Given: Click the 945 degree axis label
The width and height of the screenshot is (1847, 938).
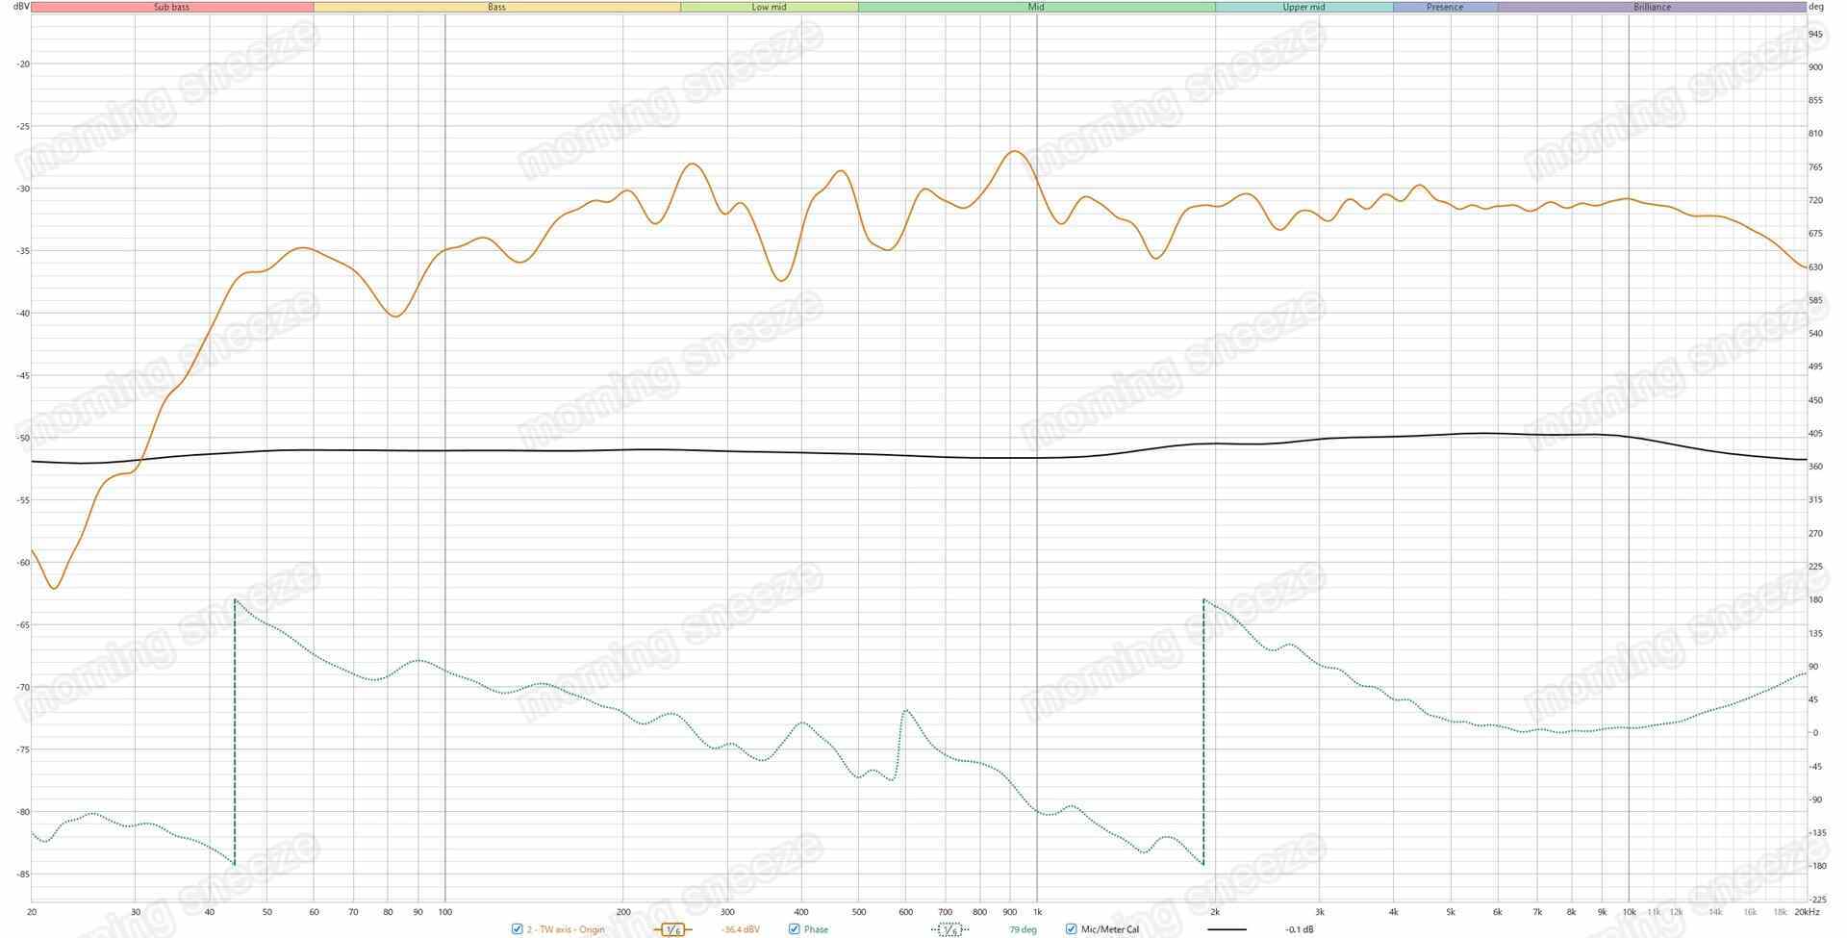Looking at the screenshot, I should (x=1815, y=34).
